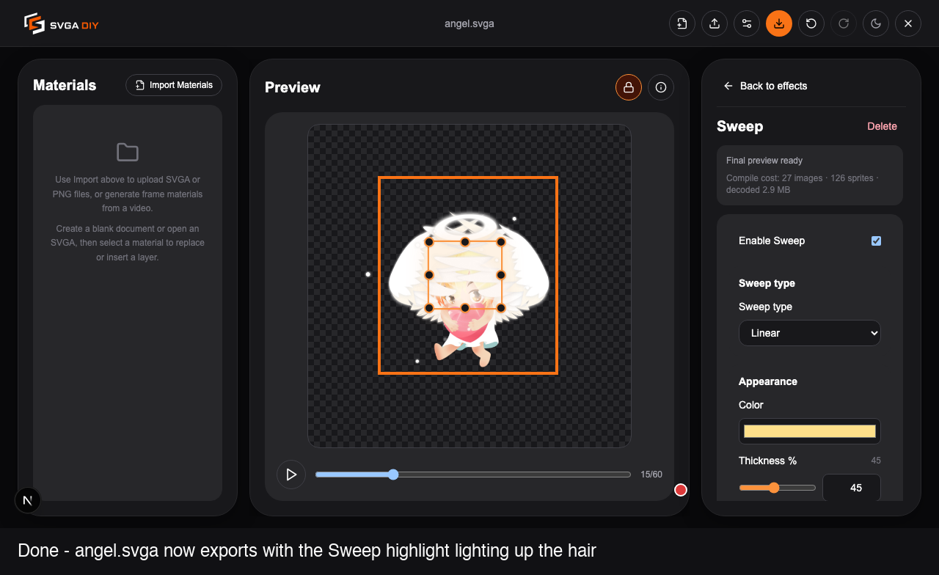Click the top-left selection handle
Screen dimensions: 939x575
pos(429,242)
